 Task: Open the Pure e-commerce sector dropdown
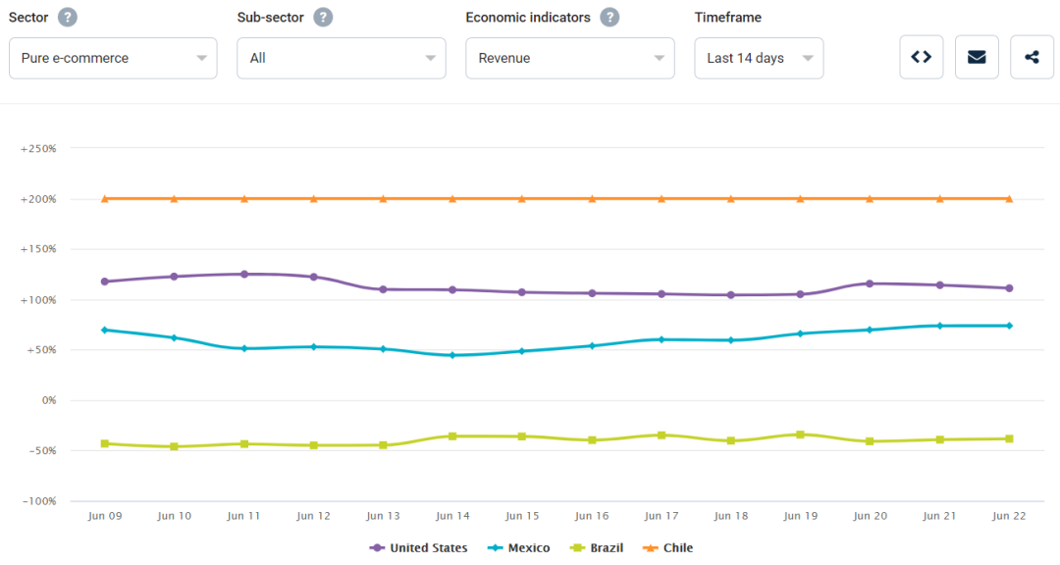[x=113, y=58]
